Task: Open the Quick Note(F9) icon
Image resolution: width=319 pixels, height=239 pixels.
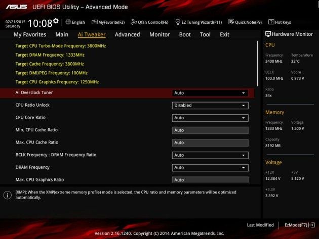Action: pos(231,22)
